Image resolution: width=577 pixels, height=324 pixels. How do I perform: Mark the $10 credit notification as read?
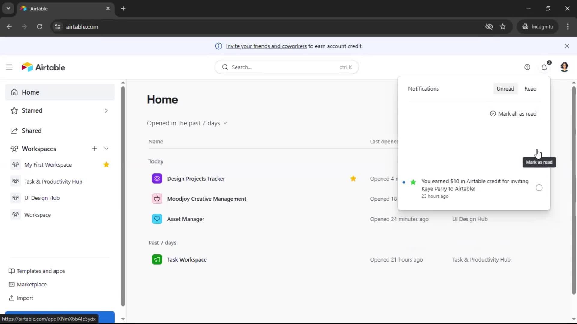[539, 188]
